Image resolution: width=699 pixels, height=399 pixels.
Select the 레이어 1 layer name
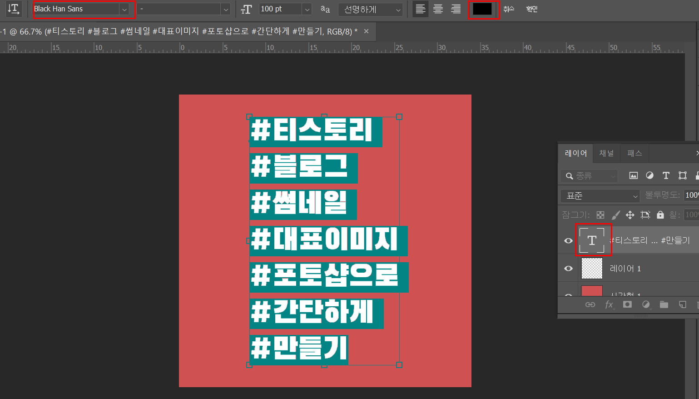tap(625, 269)
